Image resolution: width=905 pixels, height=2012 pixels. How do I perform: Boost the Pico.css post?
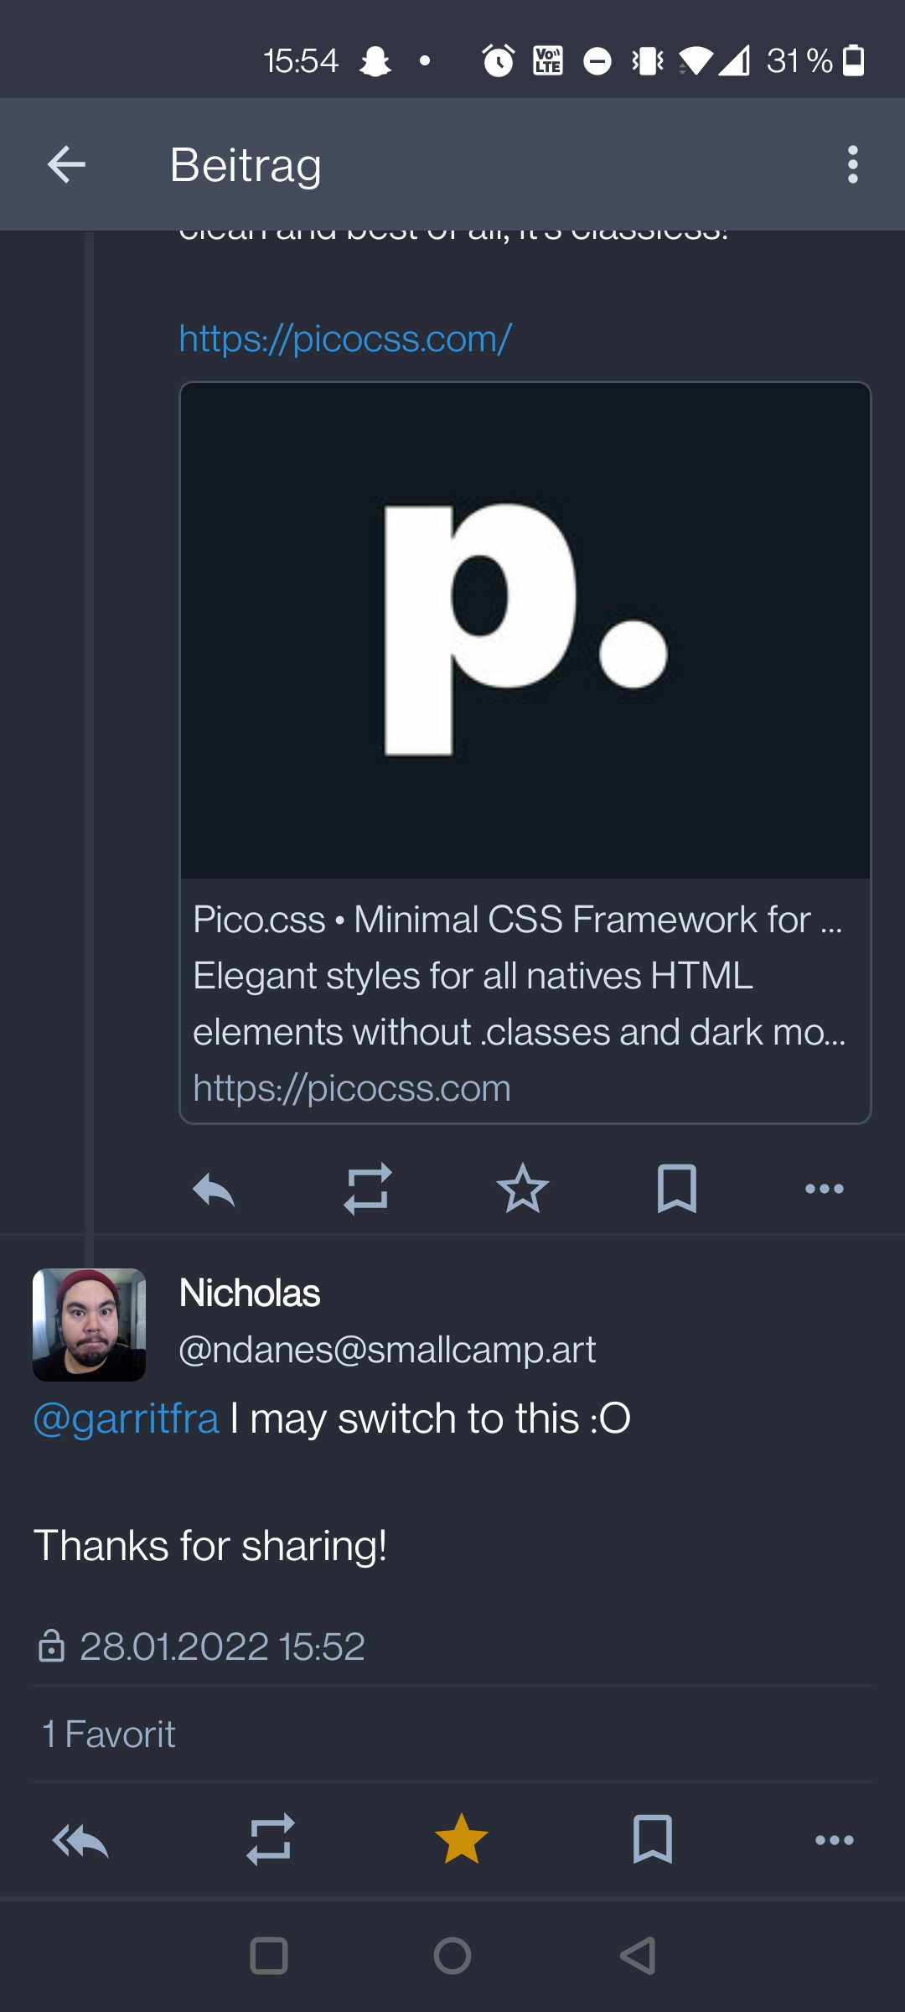coord(367,1187)
